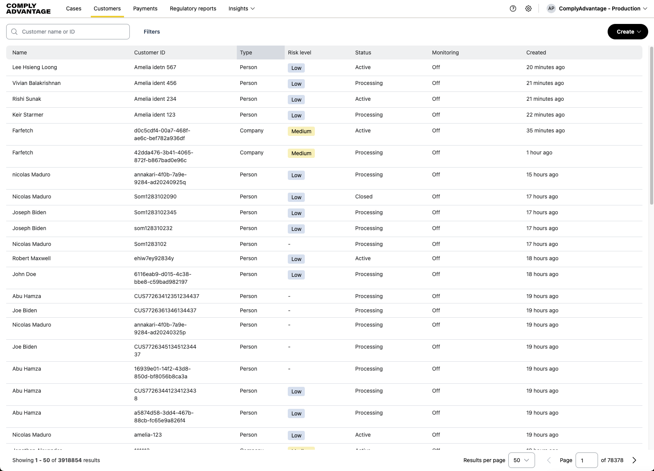The image size is (654, 471).
Task: Click the Type column header
Action: click(246, 53)
